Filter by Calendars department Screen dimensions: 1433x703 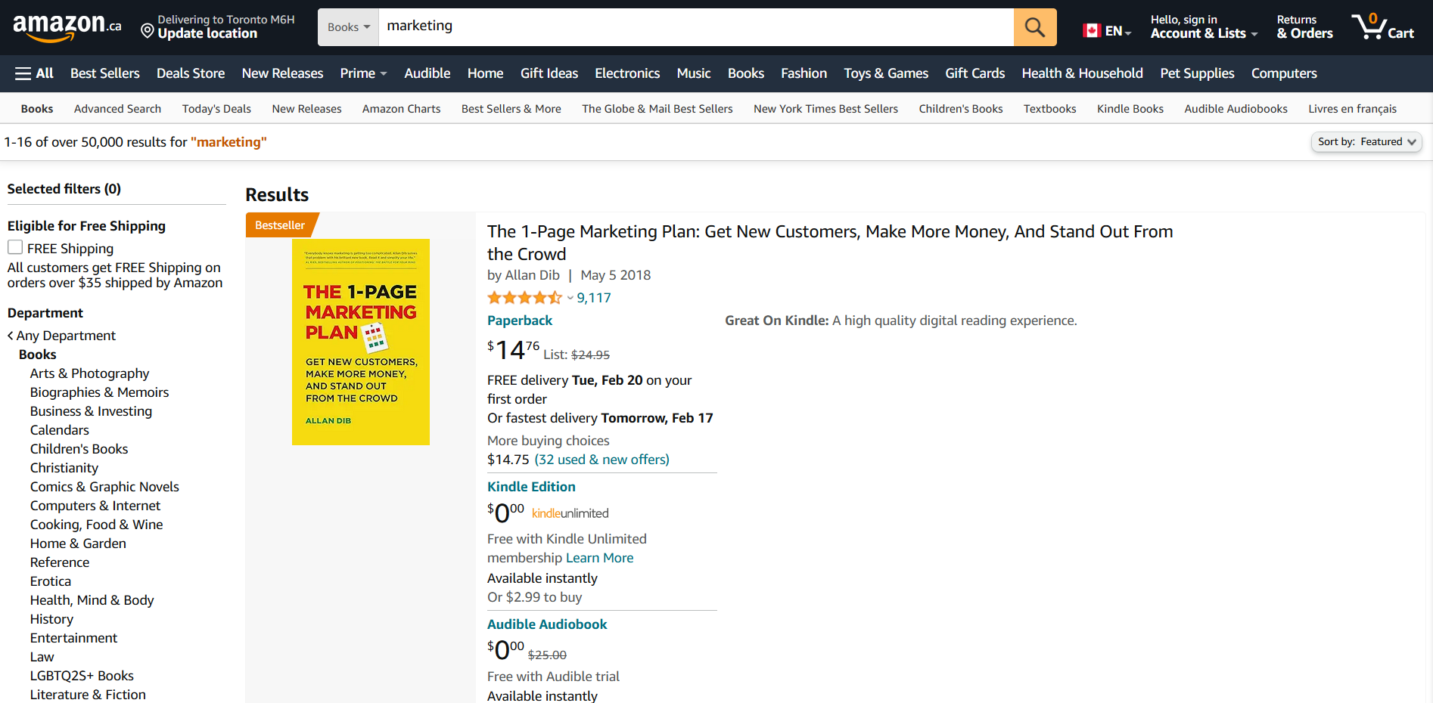[59, 430]
